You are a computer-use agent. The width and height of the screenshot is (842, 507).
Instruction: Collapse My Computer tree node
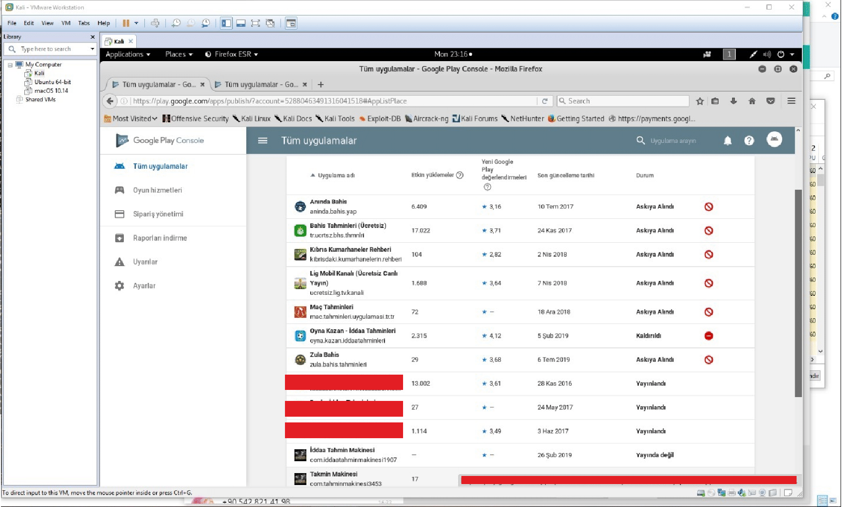tap(10, 65)
